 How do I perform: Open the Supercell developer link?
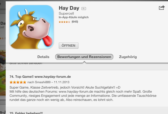pyautogui.click(x=66, y=14)
